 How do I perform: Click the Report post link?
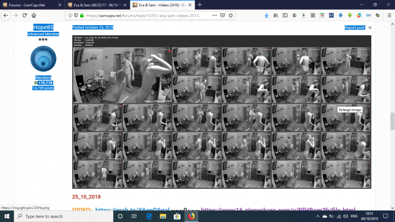pos(354,28)
